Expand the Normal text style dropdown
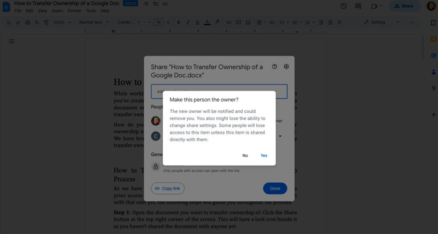This screenshot has width=438, height=234. [x=93, y=22]
